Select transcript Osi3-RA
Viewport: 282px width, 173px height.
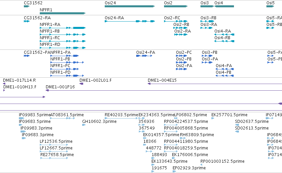tap(209, 25)
